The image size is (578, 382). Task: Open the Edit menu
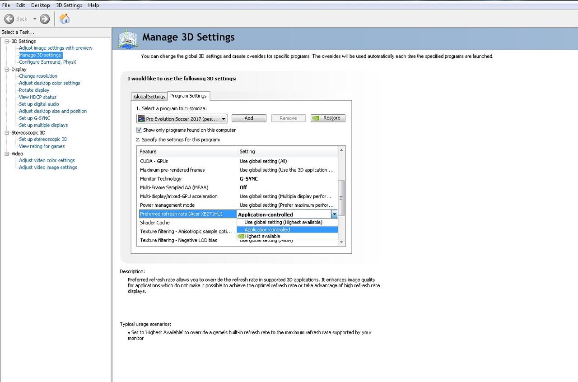pos(21,5)
